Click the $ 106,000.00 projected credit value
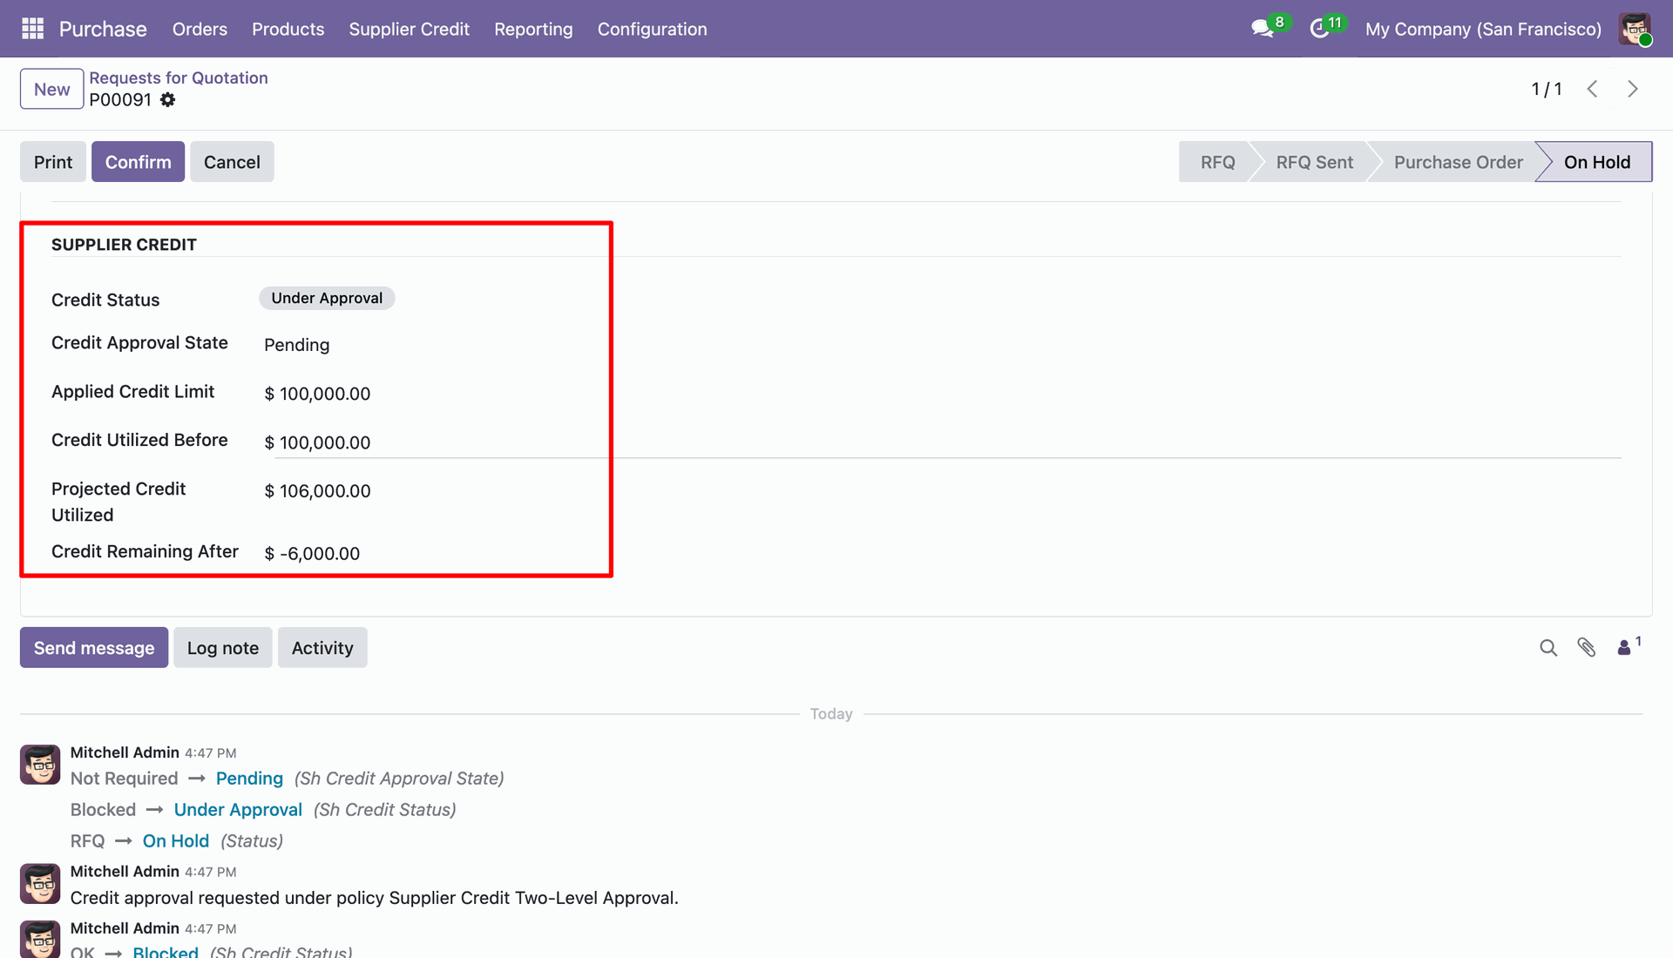Image resolution: width=1673 pixels, height=958 pixels. point(317,491)
